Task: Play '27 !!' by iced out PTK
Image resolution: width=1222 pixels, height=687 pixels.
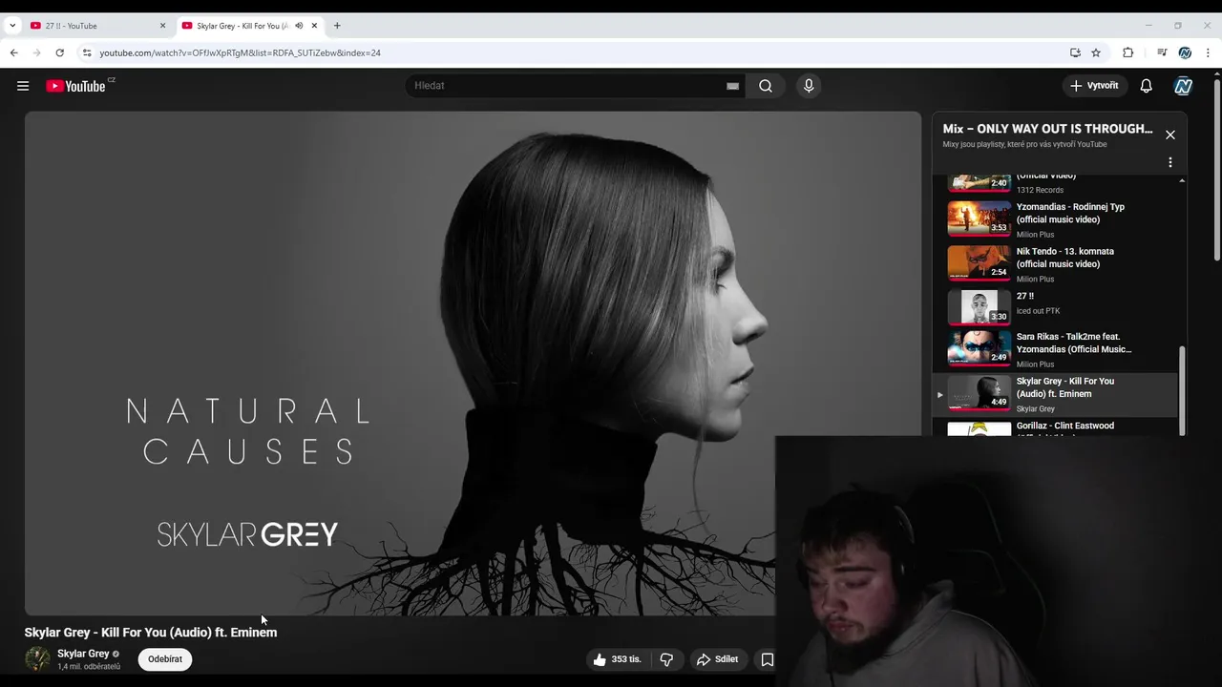Action: click(1056, 307)
